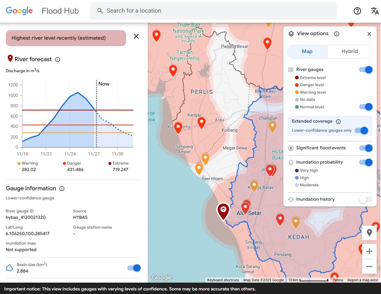The image size is (381, 294).
Task: Zoom in on the map
Action: pyautogui.click(x=369, y=251)
